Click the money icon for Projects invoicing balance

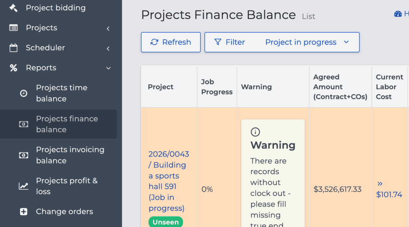tap(23, 155)
